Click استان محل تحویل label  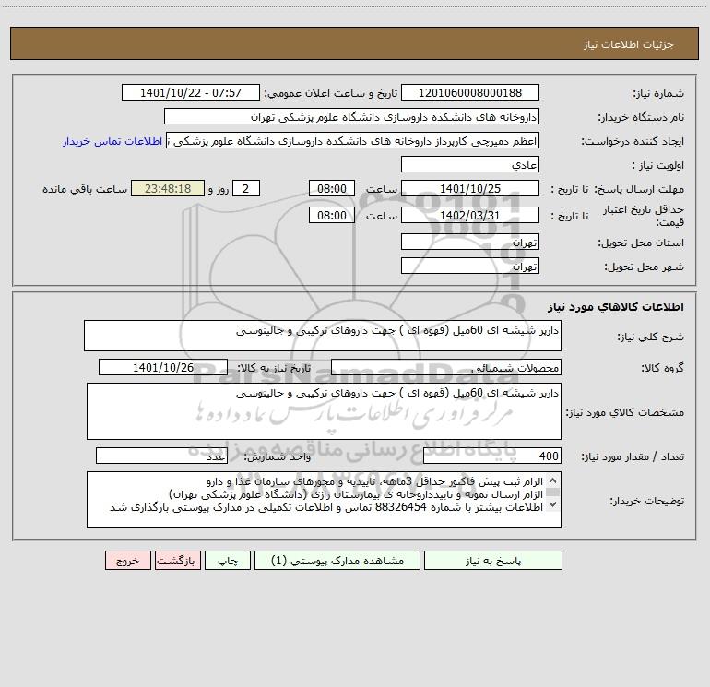641,243
